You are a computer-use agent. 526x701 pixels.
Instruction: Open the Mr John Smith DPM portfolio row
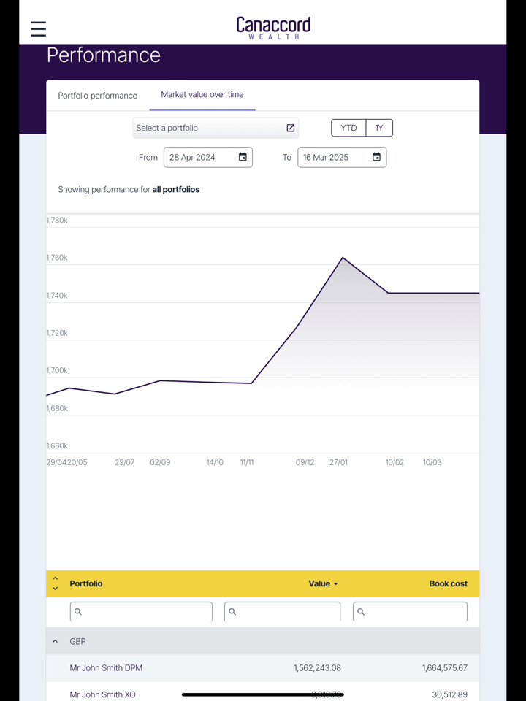(x=107, y=667)
